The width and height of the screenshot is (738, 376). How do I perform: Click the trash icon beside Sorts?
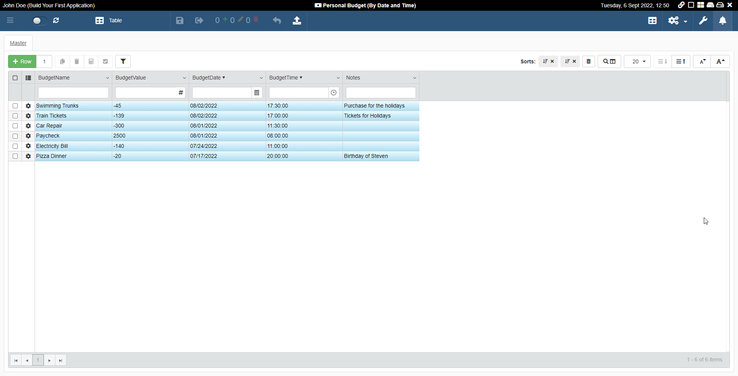tap(588, 61)
